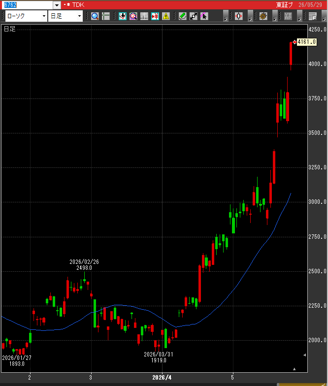This screenshot has width=328, height=386.
Task: Click the small left-pointing triangle near the price axis
Action: click(304, 355)
